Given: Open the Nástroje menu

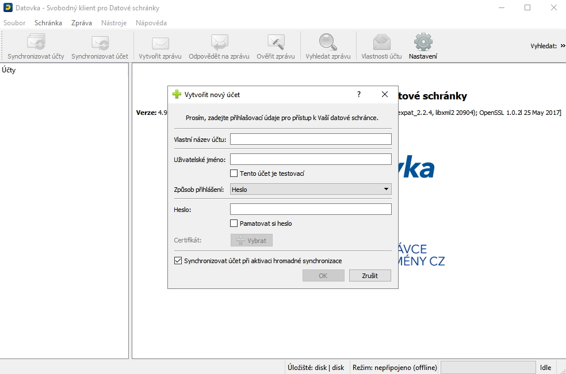Looking at the screenshot, I should pos(114,23).
